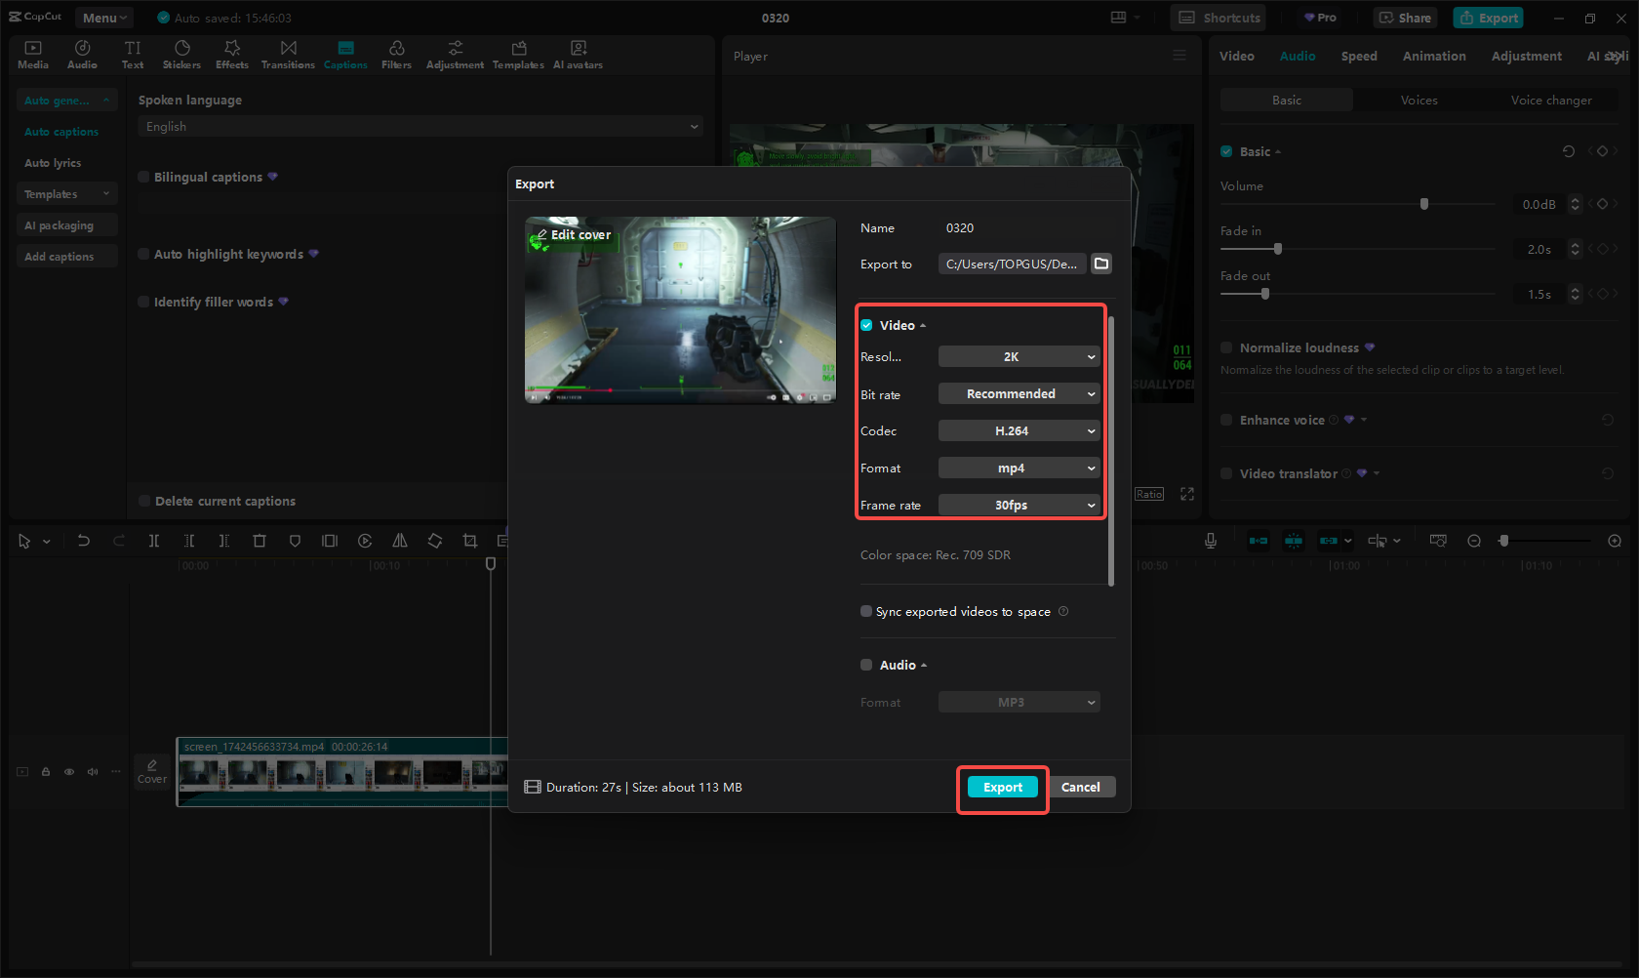
Task: Open the Codec dropdown showing H.264
Action: [x=1019, y=430]
